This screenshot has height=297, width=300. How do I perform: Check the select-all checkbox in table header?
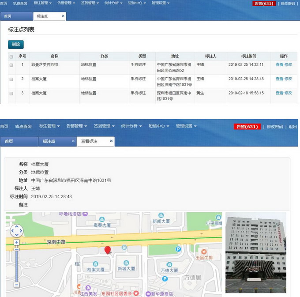pos(11,56)
